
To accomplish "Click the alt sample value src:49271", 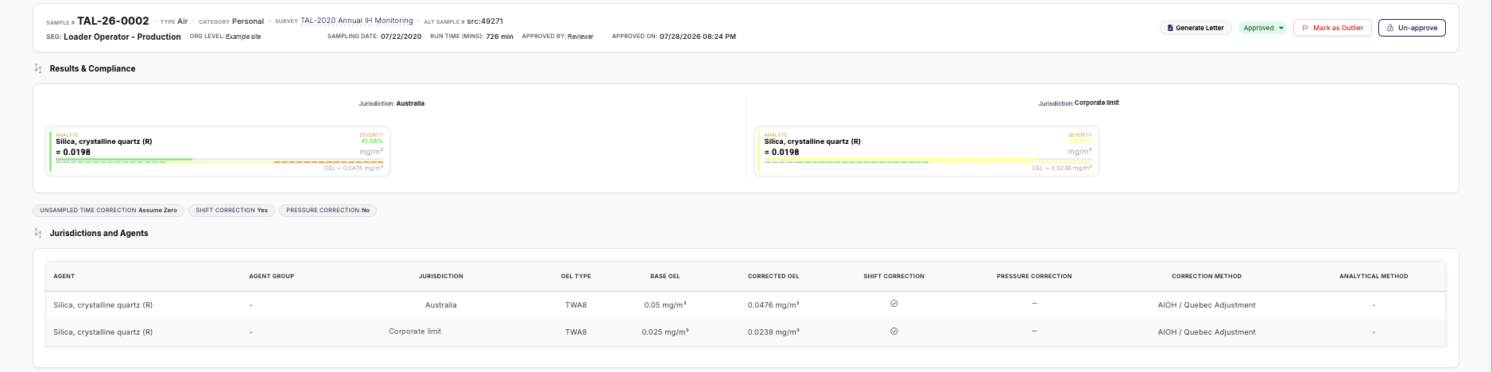I will click(x=485, y=21).
